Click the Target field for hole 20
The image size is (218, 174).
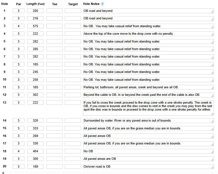pos(73,166)
